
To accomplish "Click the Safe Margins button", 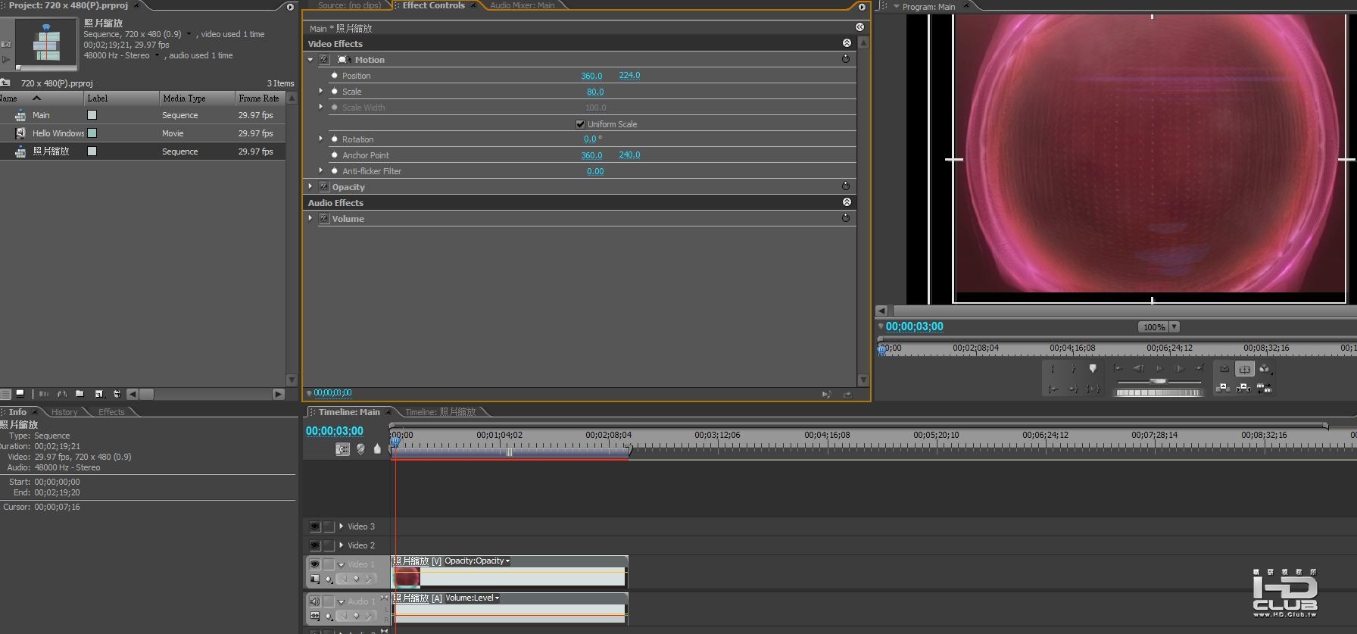I will [1244, 369].
